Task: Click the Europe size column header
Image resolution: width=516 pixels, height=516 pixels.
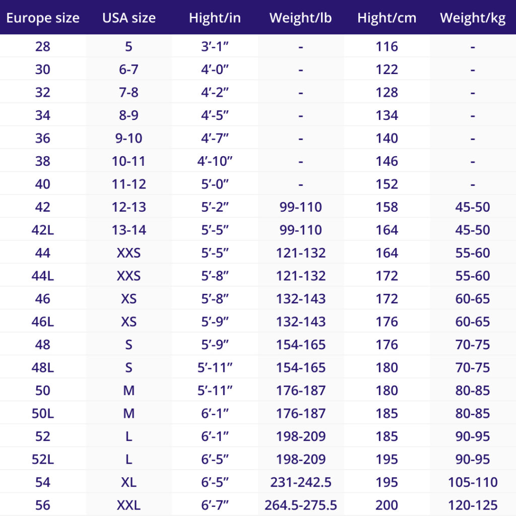Action: [x=43, y=18]
